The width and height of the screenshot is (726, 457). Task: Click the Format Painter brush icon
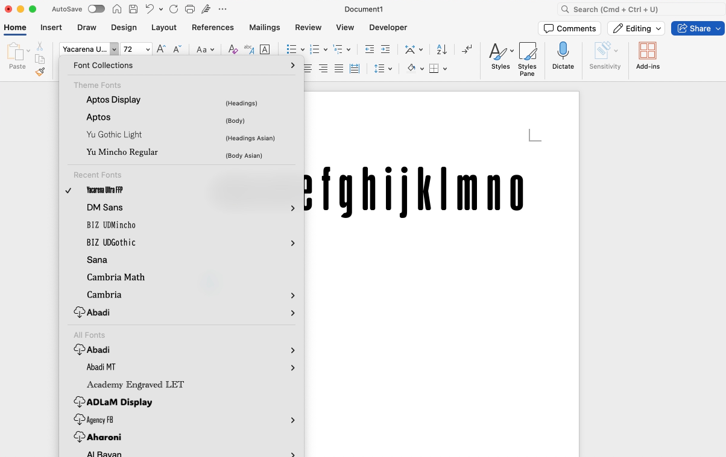tap(40, 72)
